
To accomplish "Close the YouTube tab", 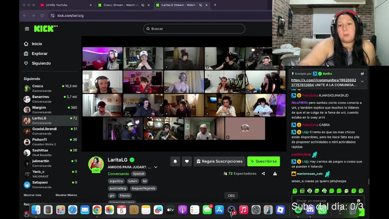I will pos(91,5).
